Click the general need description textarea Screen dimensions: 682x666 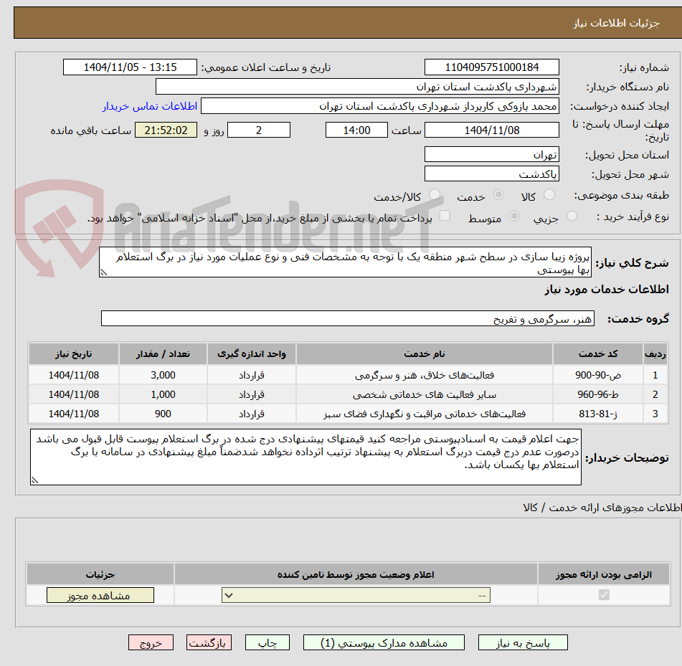coord(346,262)
